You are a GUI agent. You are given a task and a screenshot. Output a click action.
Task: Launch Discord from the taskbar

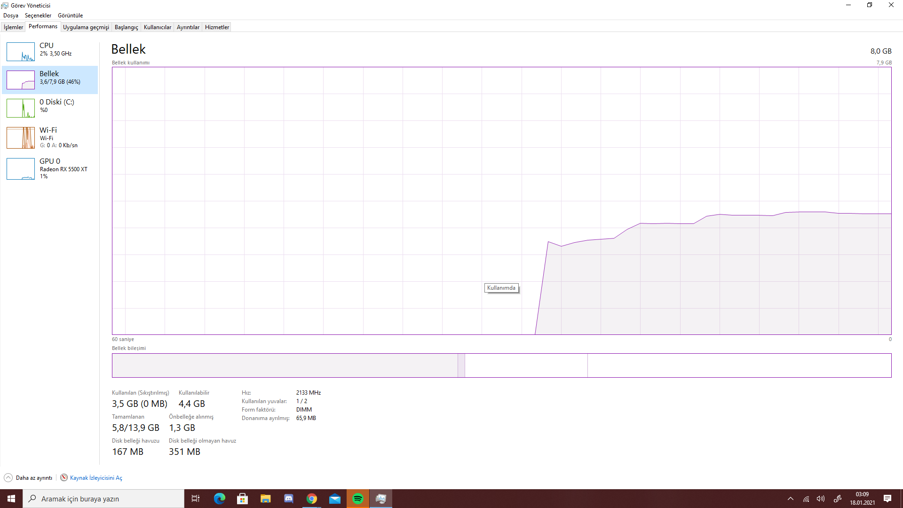[289, 499]
